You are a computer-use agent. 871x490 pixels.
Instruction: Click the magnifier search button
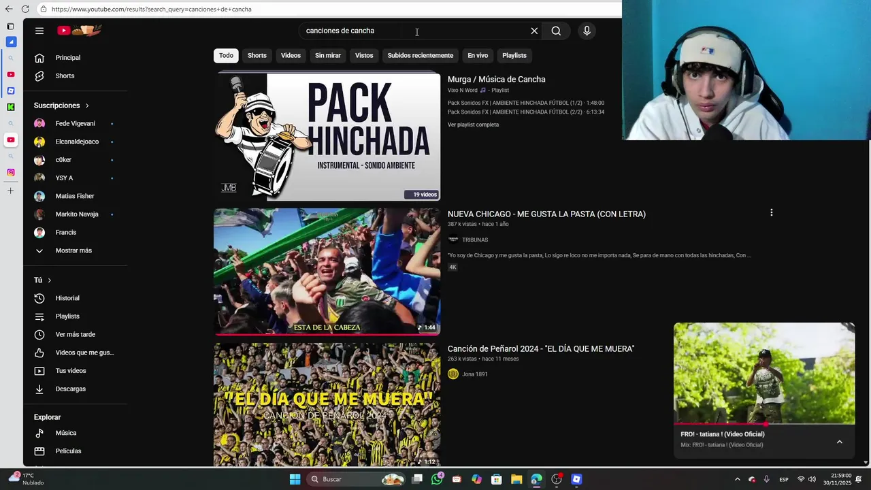coord(556,31)
